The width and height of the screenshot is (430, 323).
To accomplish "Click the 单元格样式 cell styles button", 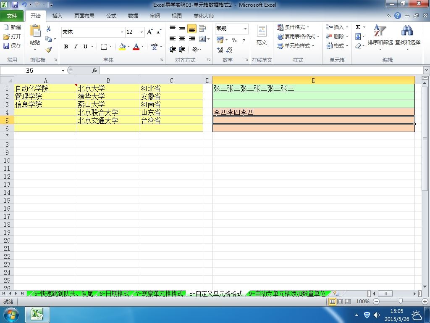I will (x=295, y=45).
